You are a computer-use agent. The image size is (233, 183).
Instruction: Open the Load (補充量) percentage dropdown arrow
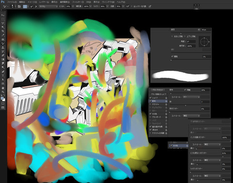(x=90, y=6)
